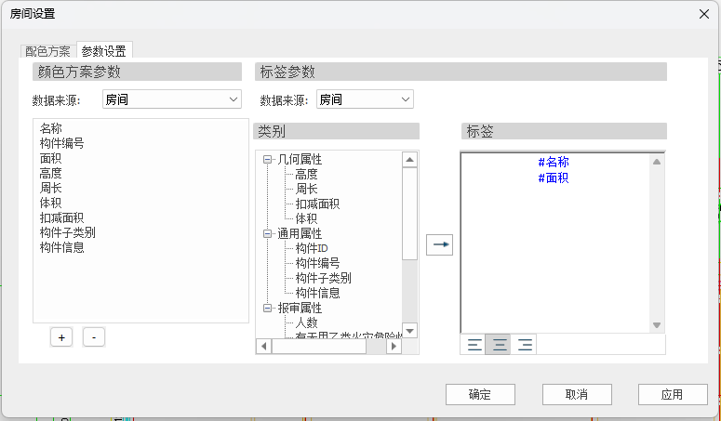Select 构件ID in the 类别 tree
The width and height of the screenshot is (721, 421).
pyautogui.click(x=312, y=248)
